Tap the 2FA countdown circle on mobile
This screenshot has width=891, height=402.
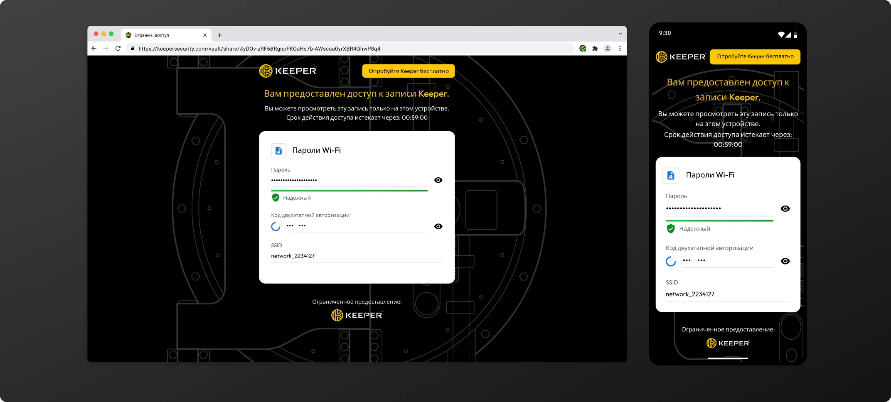click(x=671, y=261)
